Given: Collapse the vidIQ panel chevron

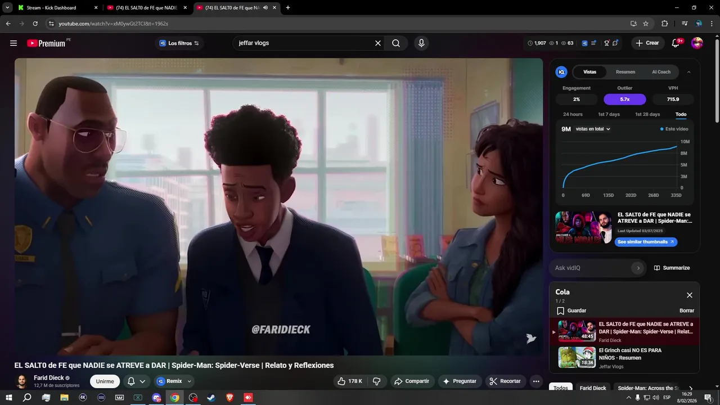Looking at the screenshot, I should [x=689, y=72].
